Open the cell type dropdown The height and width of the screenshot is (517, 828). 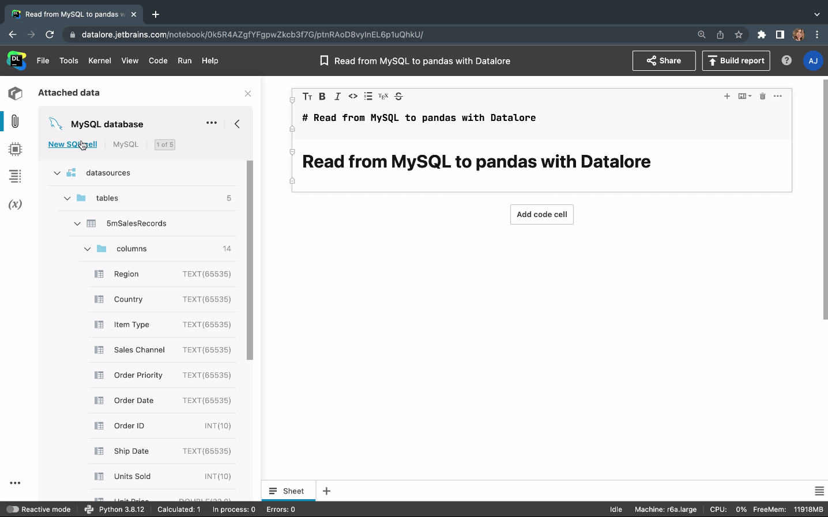click(x=745, y=96)
